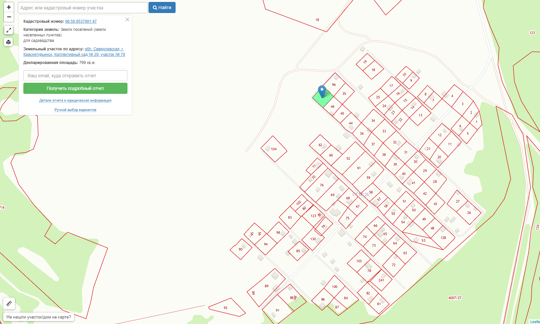Zoom in with the plus button

[x=9, y=7]
